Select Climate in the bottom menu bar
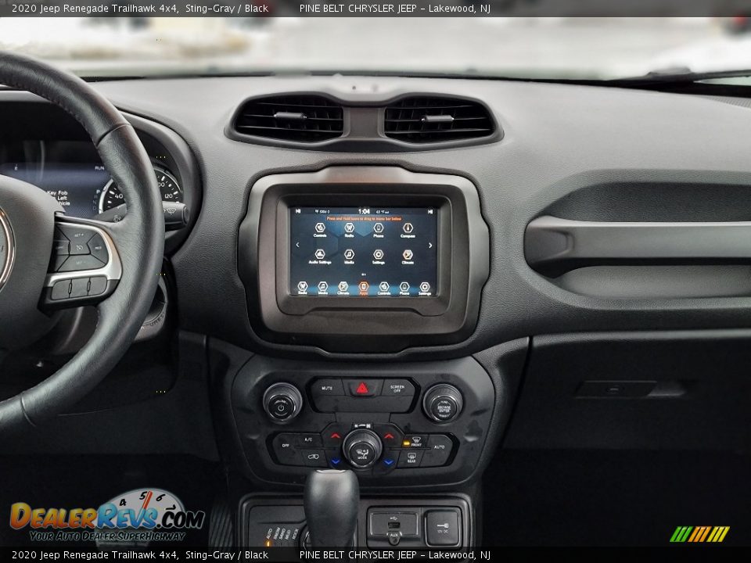Image resolution: width=751 pixels, height=563 pixels. [x=343, y=289]
